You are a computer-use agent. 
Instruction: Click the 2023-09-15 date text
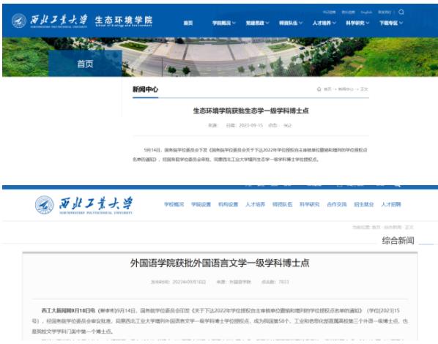[x=250, y=125]
